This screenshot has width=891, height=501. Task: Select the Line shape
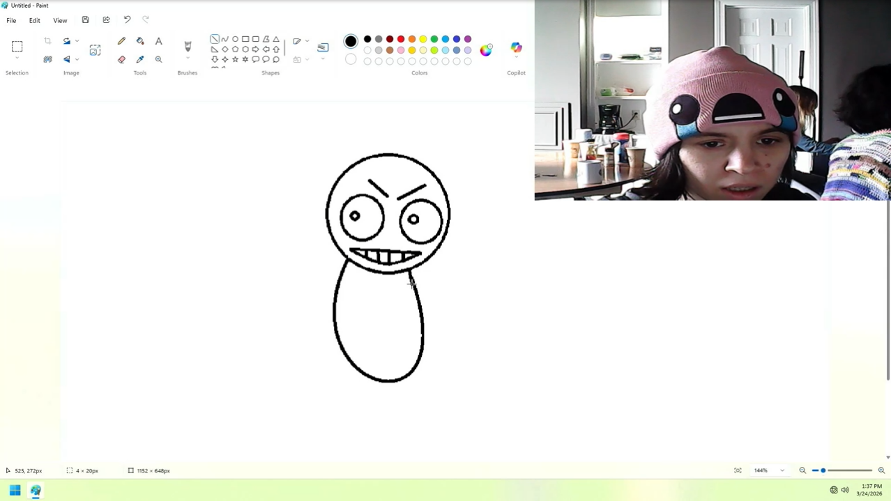coord(215,39)
